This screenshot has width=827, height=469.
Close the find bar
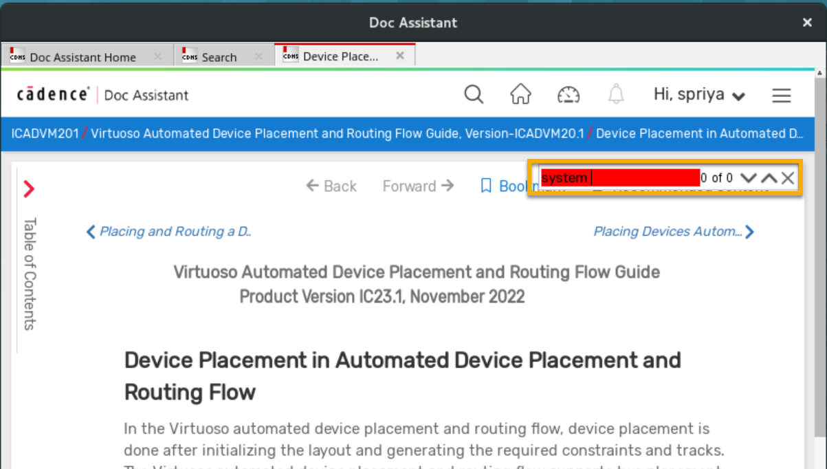788,178
